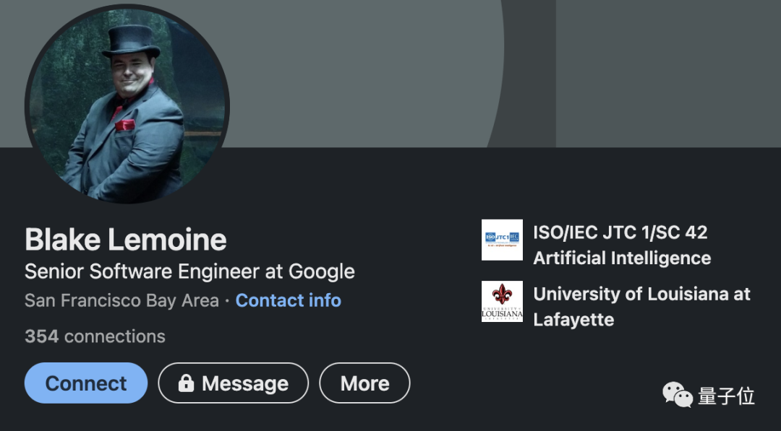Click the Lafayette text under university name
The image size is (781, 431).
pyautogui.click(x=573, y=319)
